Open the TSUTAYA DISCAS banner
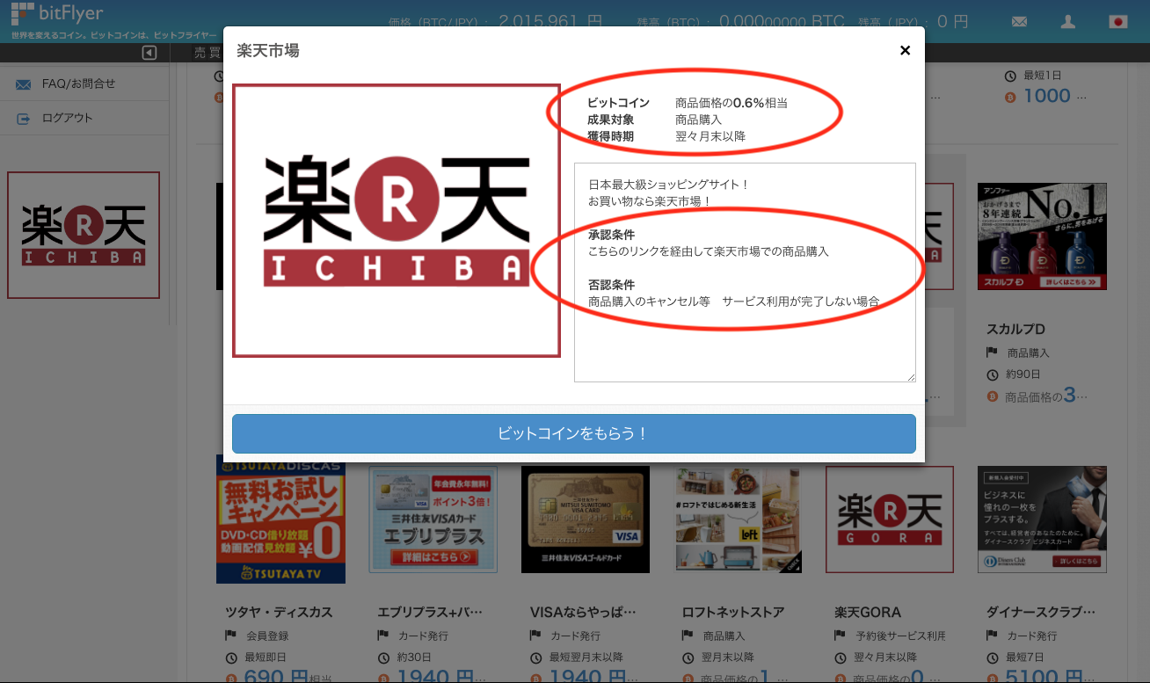This screenshot has height=683, width=1150. [280, 520]
